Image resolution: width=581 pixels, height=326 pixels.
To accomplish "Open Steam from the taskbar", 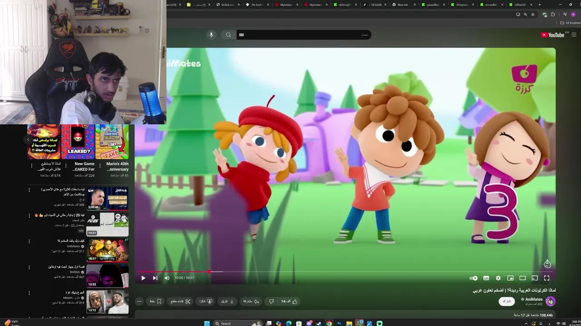I will coord(319,323).
